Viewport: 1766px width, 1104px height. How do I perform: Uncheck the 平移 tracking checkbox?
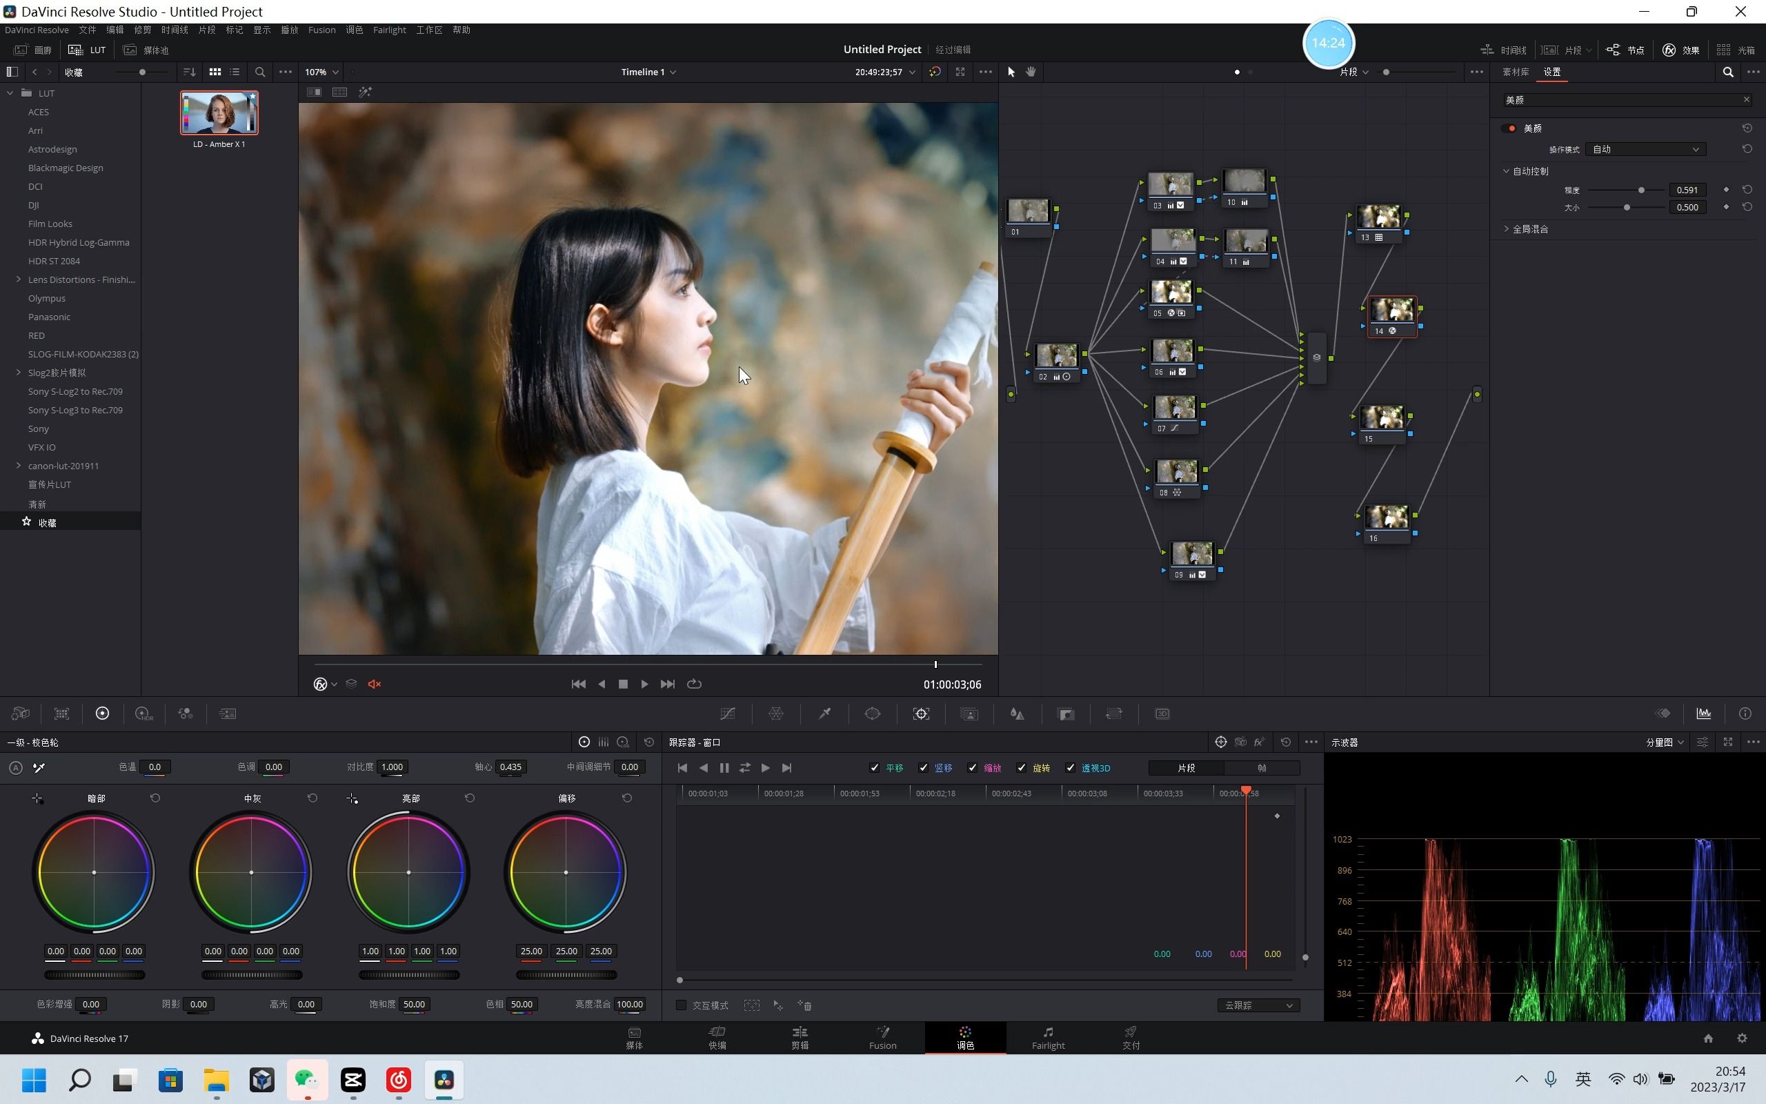pos(874,767)
